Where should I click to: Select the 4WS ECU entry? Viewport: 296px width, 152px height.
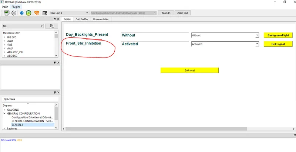click(x=10, y=45)
